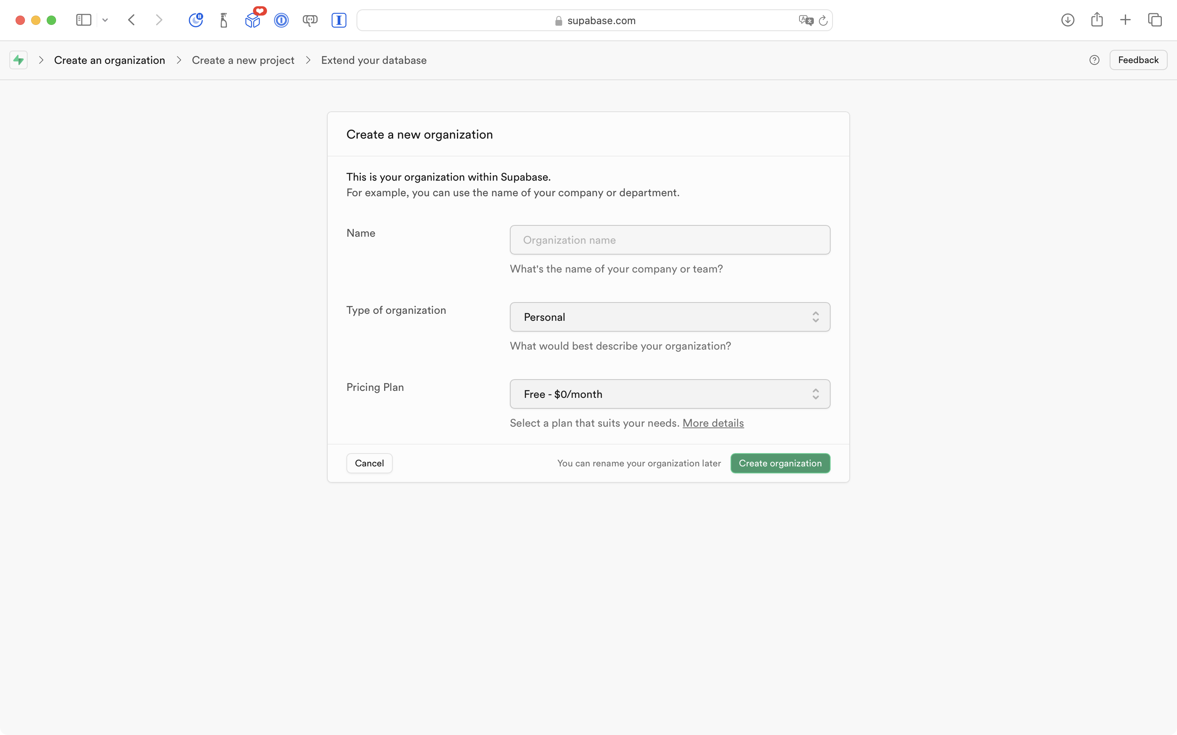Screen dimensions: 1177x735
Task: Show the tab overview icon
Action: pyautogui.click(x=1155, y=20)
